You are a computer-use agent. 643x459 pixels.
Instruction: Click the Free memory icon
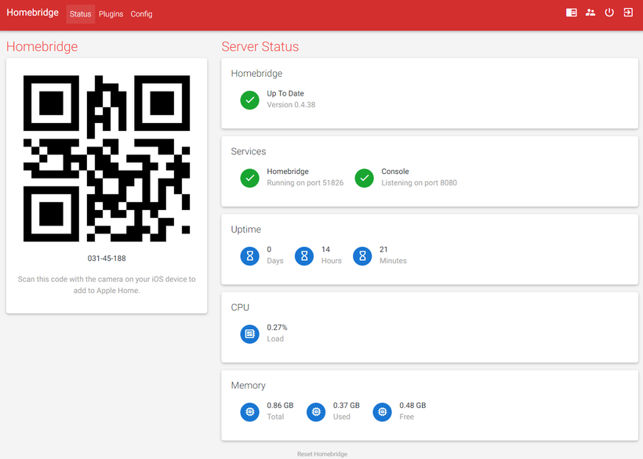tap(382, 412)
